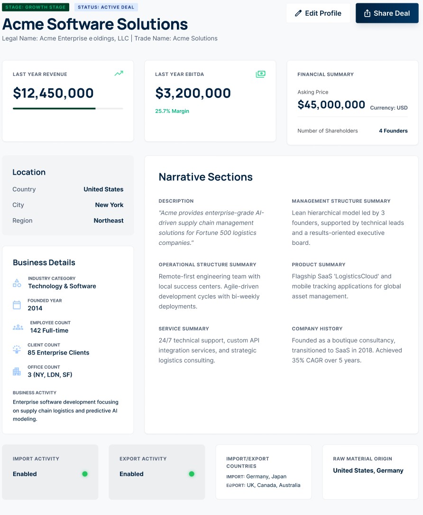Click the Northeast region value

[x=109, y=220]
